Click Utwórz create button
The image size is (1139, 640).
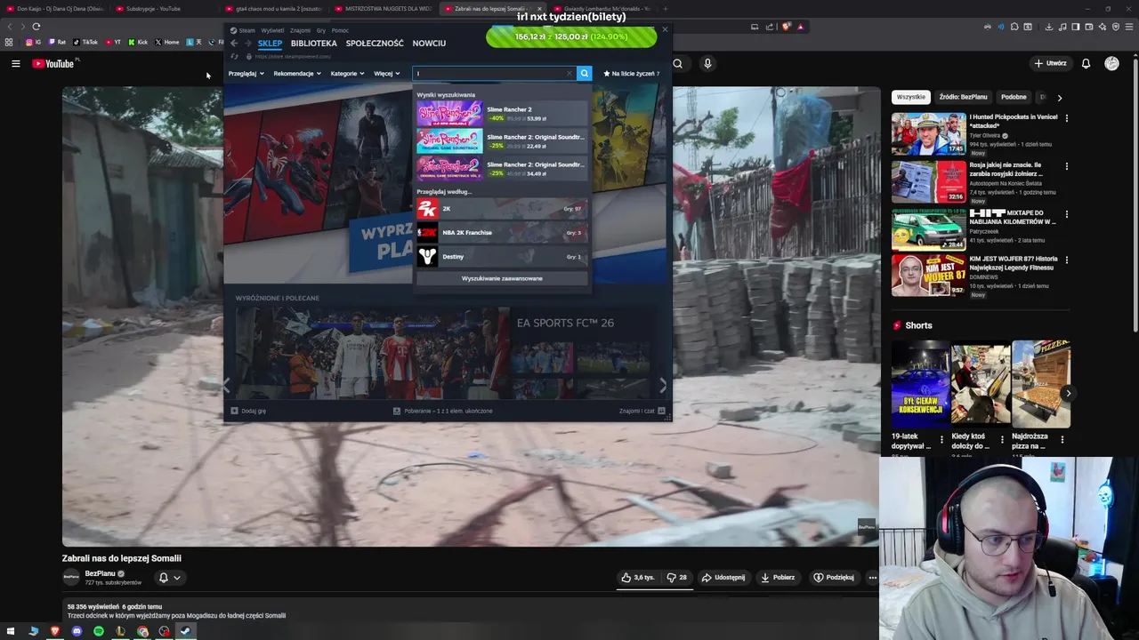click(x=1050, y=63)
